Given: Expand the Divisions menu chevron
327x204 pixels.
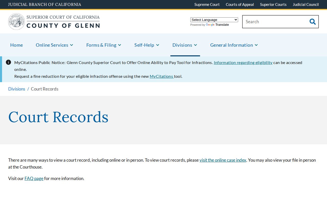Looking at the screenshot, I should coord(195,45).
